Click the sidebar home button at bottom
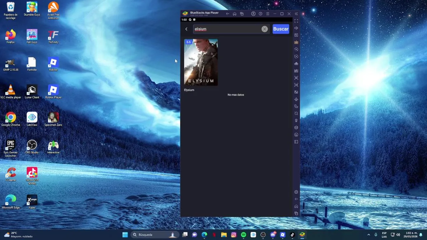 pos(296,206)
